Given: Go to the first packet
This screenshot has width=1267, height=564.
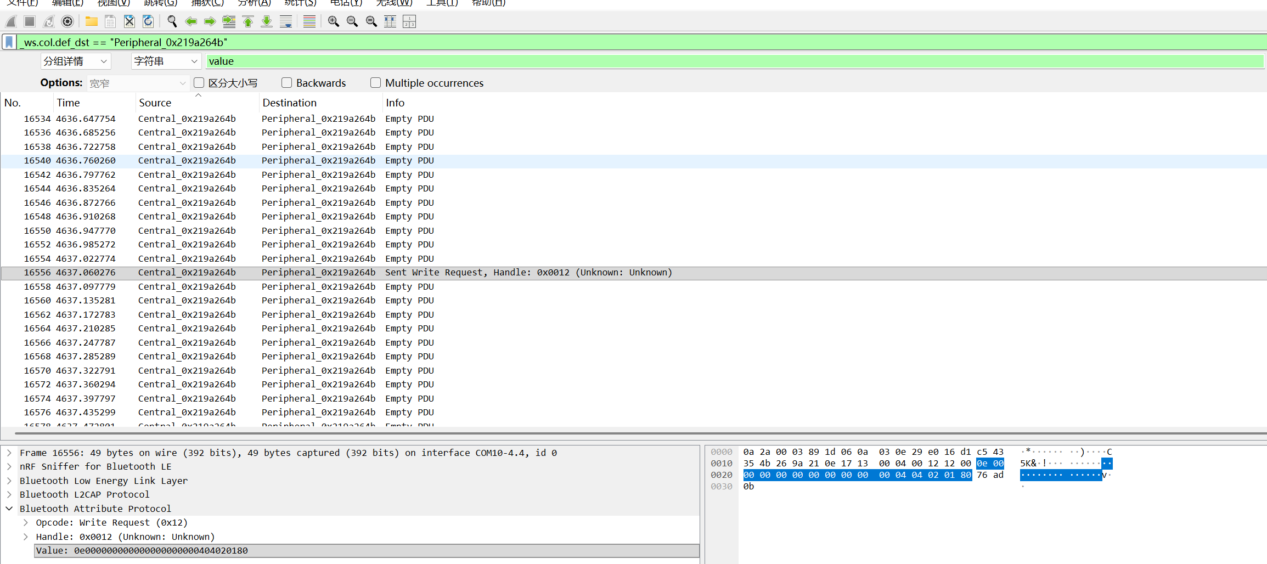Looking at the screenshot, I should (248, 21).
